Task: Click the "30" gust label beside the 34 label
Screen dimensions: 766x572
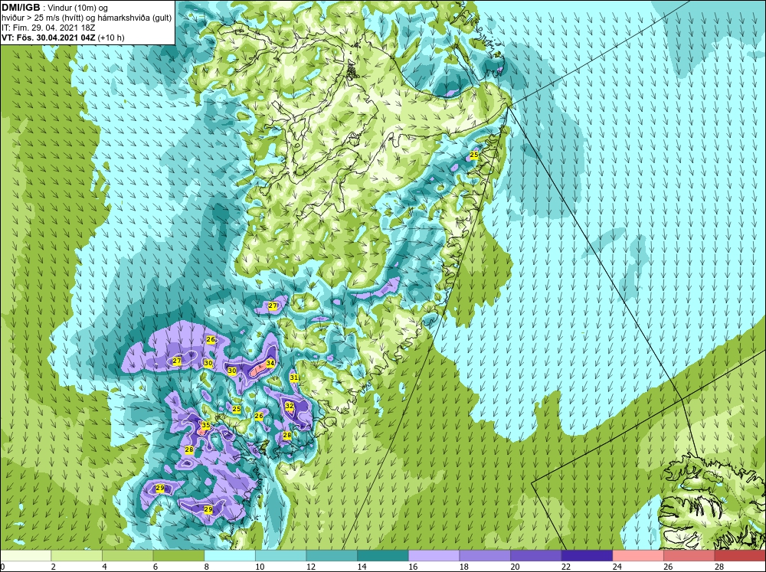Action: [x=232, y=371]
